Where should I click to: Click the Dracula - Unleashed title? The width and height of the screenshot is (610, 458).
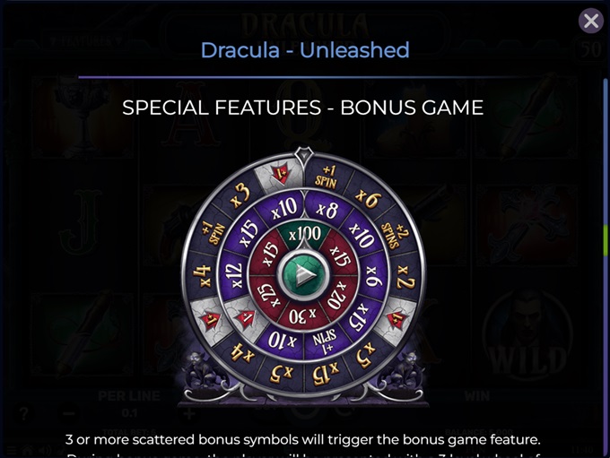[x=305, y=50]
